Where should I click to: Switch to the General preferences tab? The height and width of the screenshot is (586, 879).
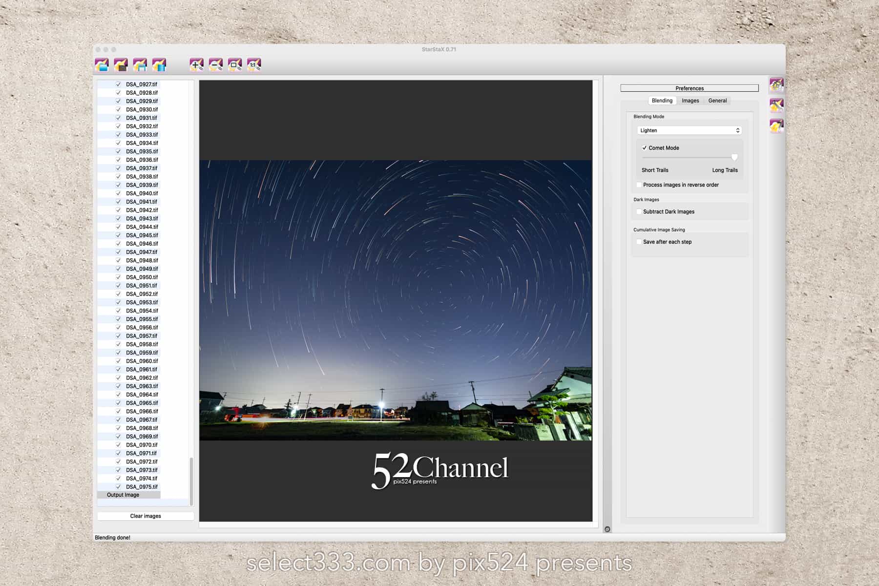[717, 101]
